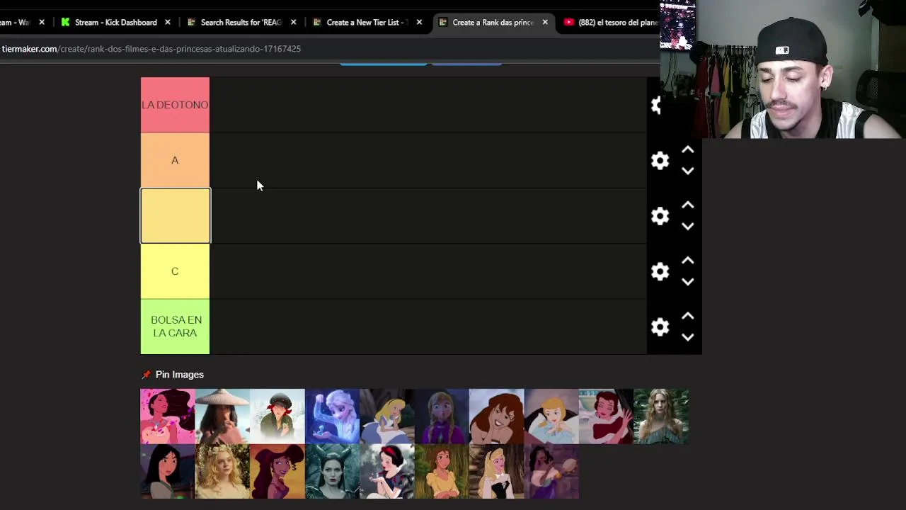Click the tier C yellow label
Viewport: 906px width, 510px height.
click(x=175, y=271)
